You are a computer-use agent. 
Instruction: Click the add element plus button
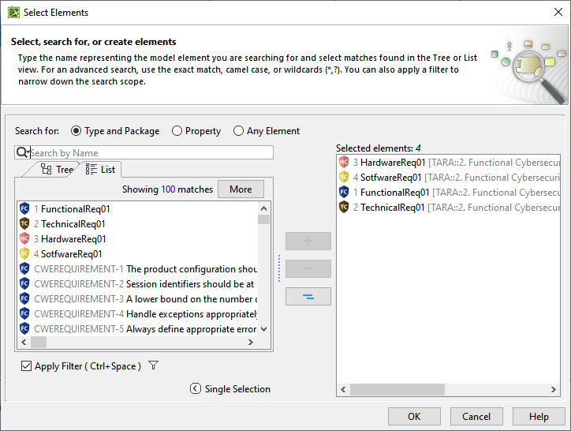tap(308, 241)
